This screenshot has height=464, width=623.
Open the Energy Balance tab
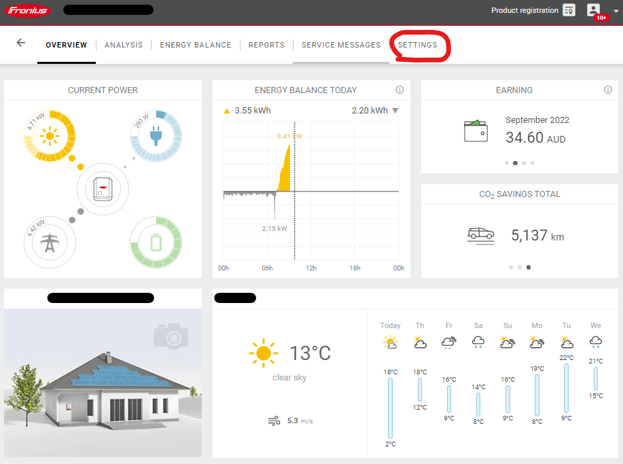[x=196, y=45]
